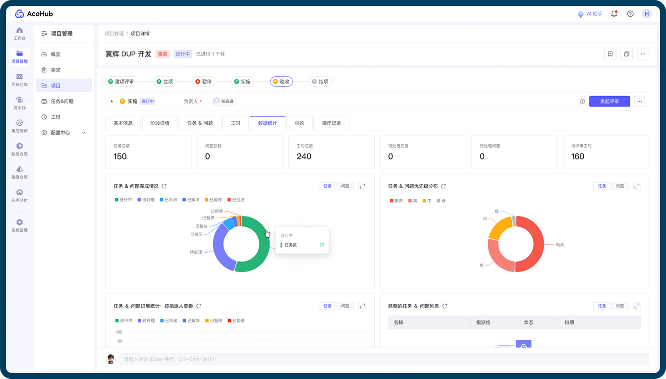Click the 极高 color legend swatch

[391, 201]
